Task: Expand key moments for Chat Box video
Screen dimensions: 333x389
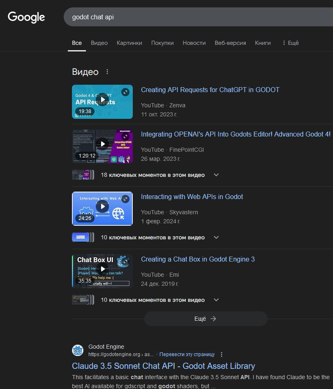Action: click(x=216, y=300)
